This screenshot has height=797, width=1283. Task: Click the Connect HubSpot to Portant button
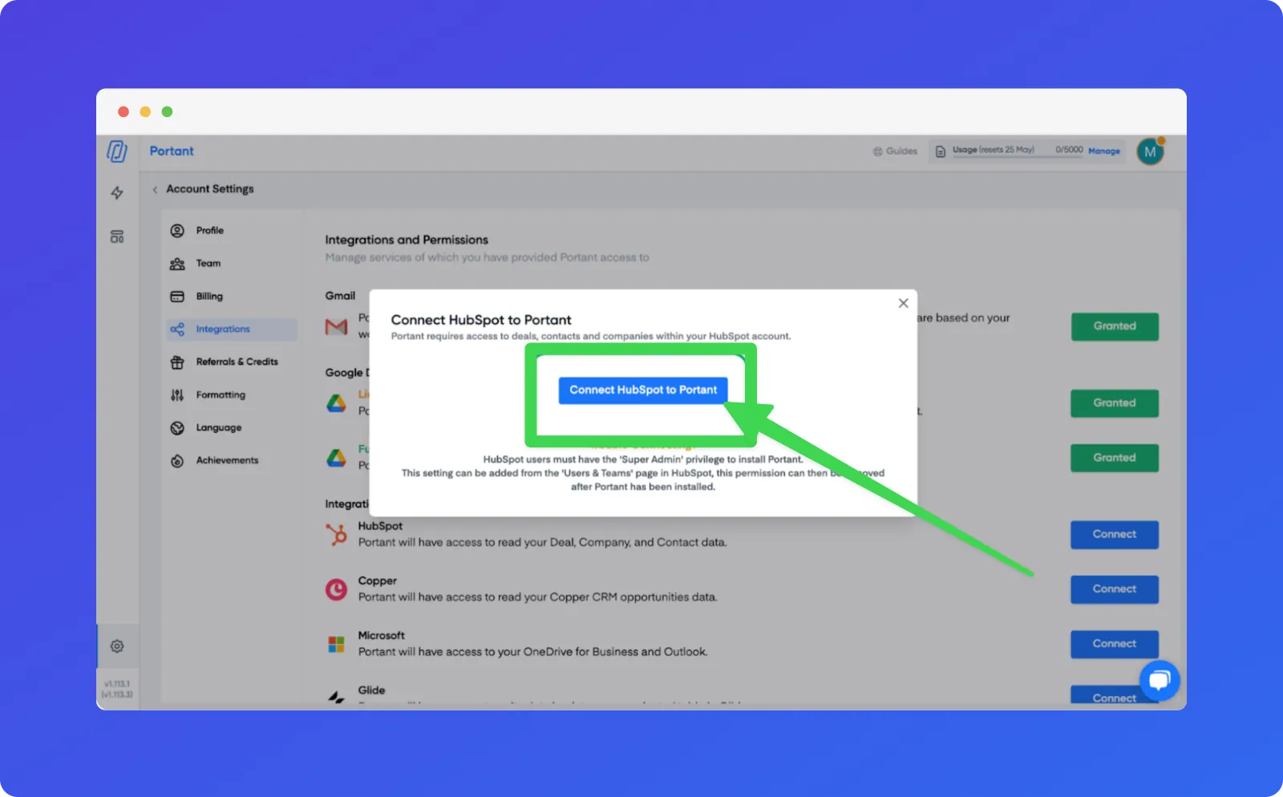click(x=643, y=390)
